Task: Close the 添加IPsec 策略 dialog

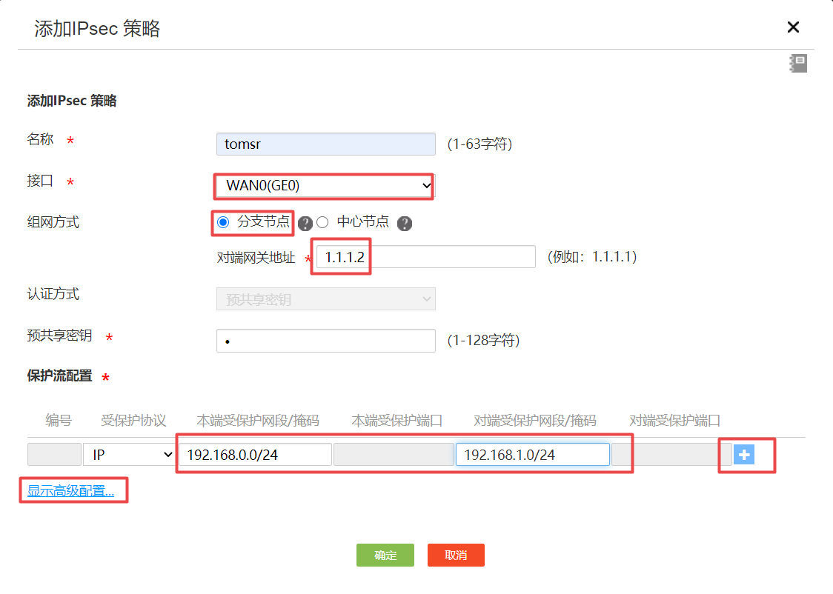Action: coord(793,27)
